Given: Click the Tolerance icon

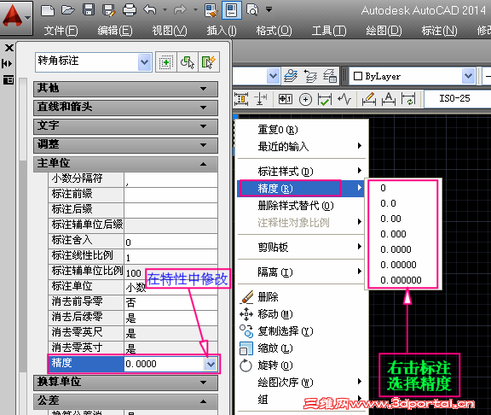Looking at the screenshot, I should pyautogui.click(x=286, y=99).
